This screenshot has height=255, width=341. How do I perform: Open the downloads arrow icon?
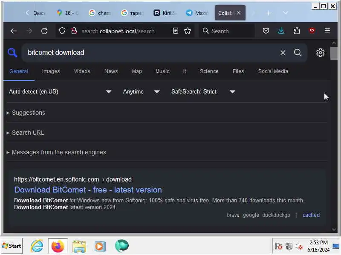tap(281, 31)
